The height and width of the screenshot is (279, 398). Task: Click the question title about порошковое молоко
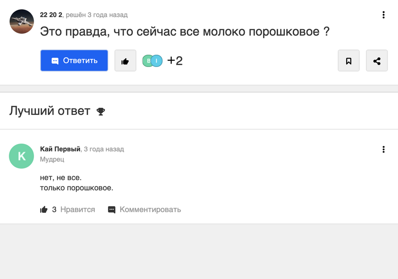click(x=185, y=32)
